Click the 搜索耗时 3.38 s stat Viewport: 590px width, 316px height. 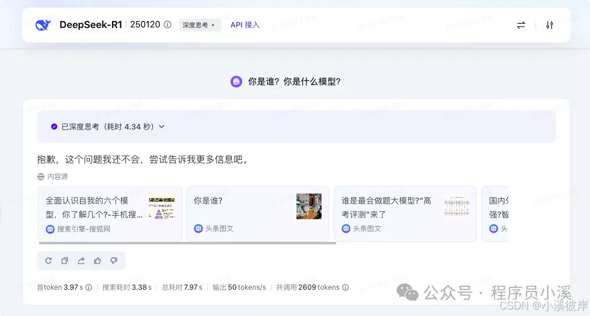[127, 287]
